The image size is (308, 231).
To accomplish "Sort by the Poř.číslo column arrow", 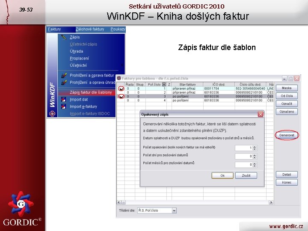I will tap(164, 84).
